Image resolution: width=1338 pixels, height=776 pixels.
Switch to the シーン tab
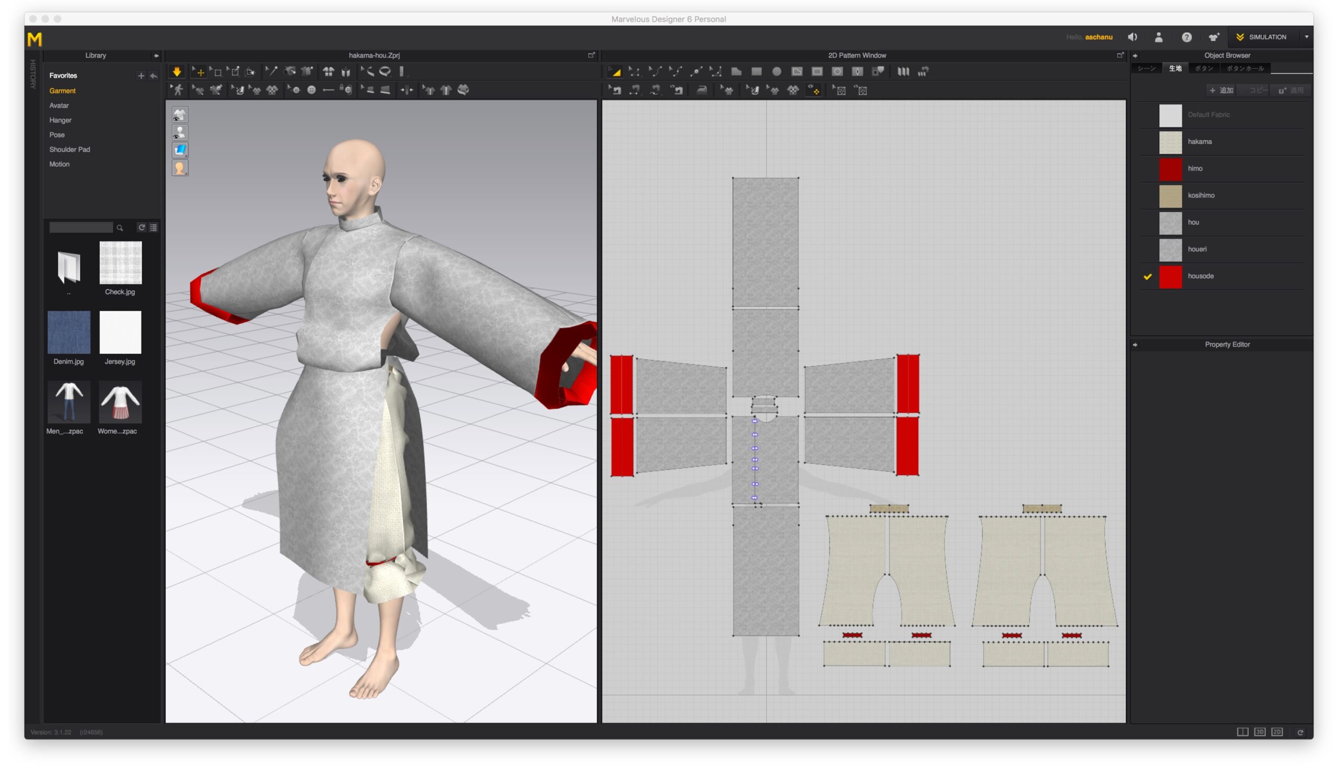pyautogui.click(x=1146, y=69)
